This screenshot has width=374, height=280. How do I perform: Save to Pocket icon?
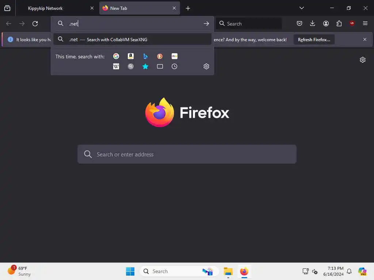299,23
